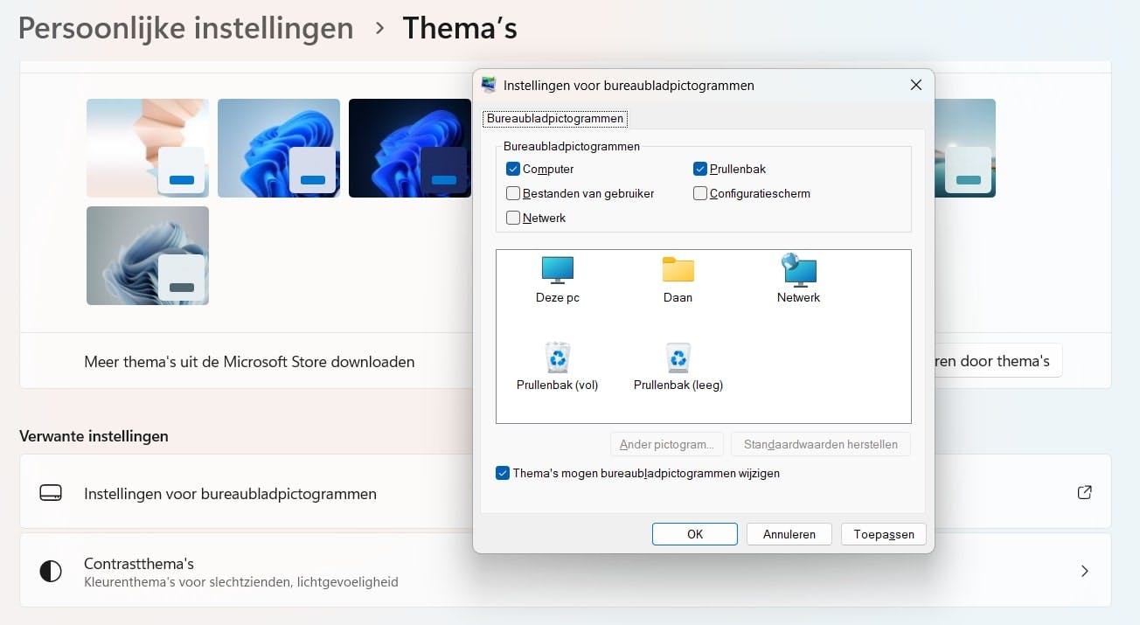1140x625 pixels.
Task: Open Contrastthema's via its circle icon
Action: (x=51, y=570)
